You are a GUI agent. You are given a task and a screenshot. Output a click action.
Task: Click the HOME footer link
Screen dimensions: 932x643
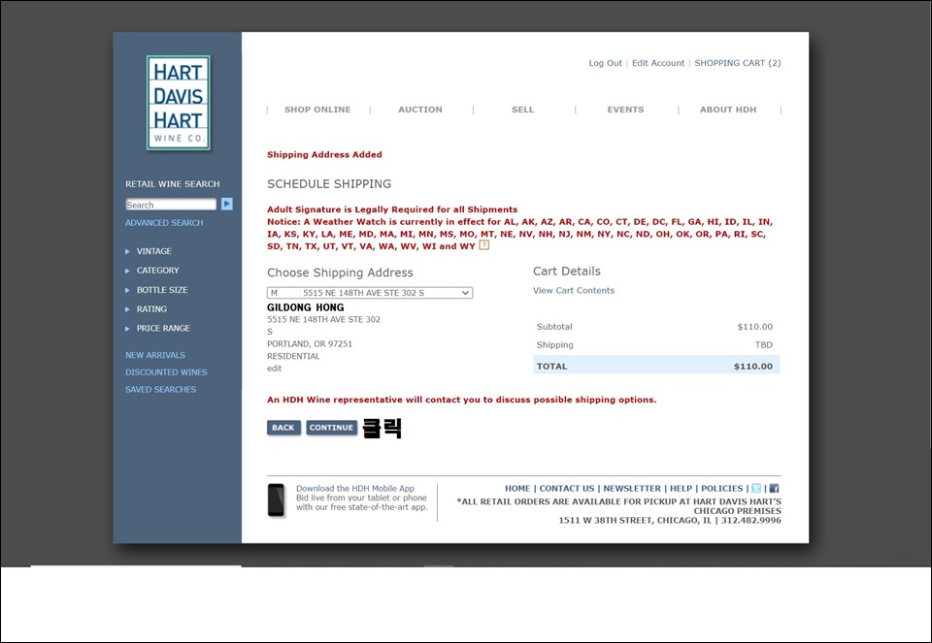click(517, 488)
